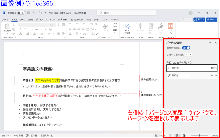Select the ホーム ribbon tab
Viewport: 220px width, 138px height.
14,20
